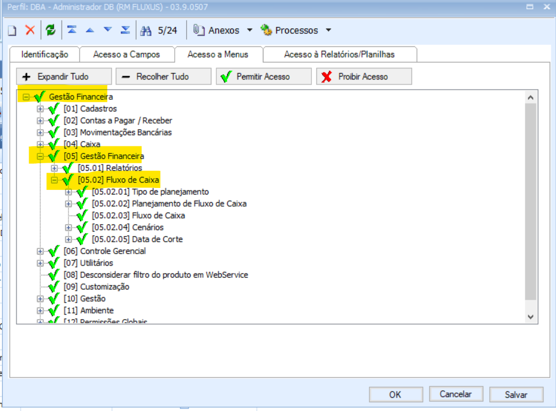Click the Salvar button

[x=516, y=394]
